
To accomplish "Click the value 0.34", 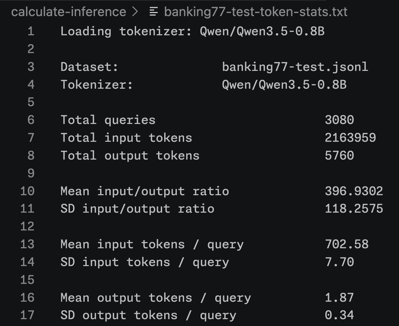I will pos(339,315).
